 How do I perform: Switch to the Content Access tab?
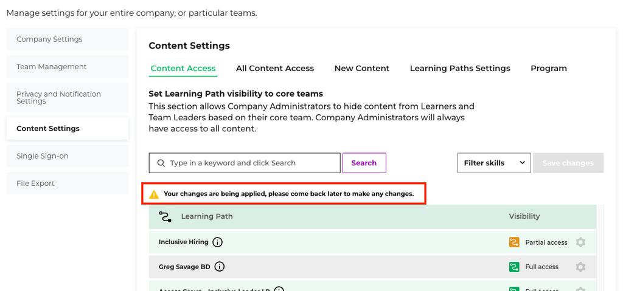coord(183,68)
